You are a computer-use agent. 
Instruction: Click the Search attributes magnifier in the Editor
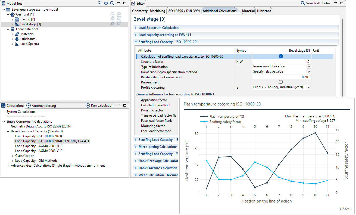pos(303,3)
